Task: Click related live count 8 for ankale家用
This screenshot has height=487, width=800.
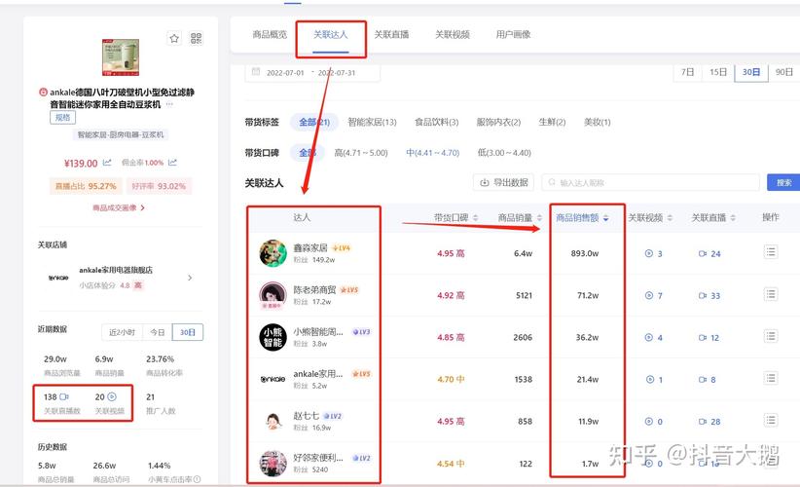Action: click(x=708, y=379)
